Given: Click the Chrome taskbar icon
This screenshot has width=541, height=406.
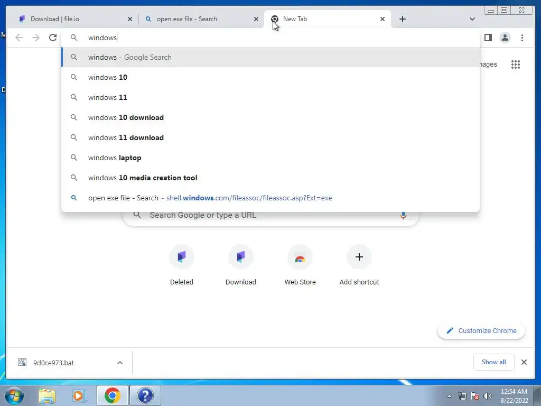Looking at the screenshot, I should pos(113,395).
